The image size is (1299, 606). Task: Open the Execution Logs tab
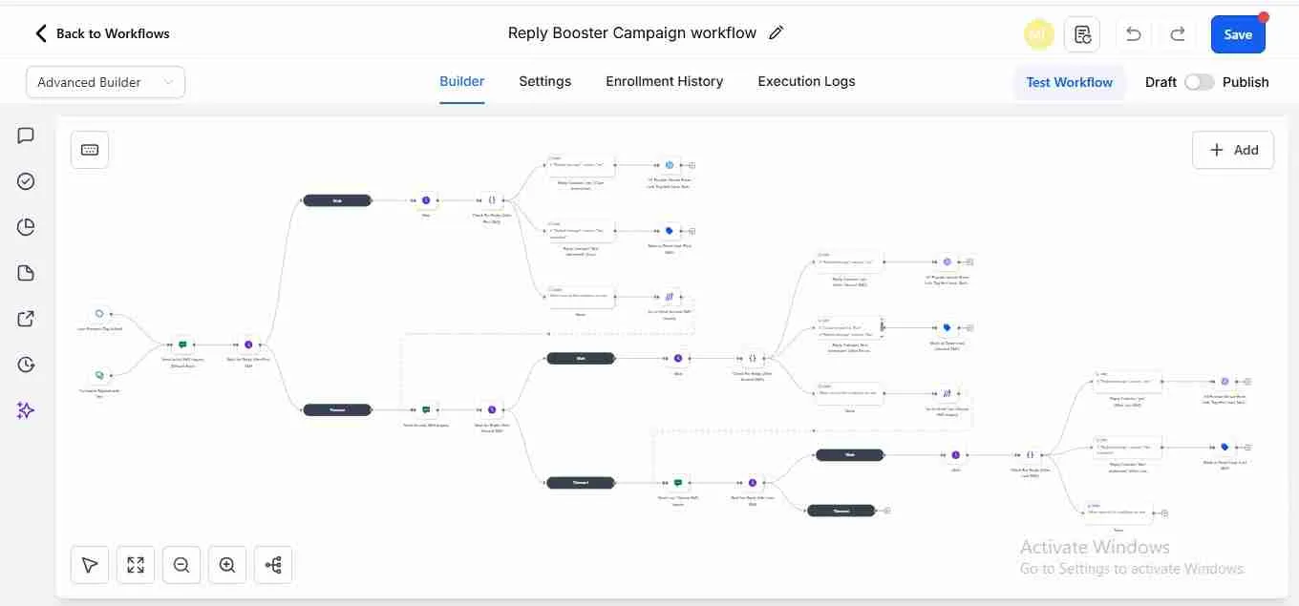805,81
